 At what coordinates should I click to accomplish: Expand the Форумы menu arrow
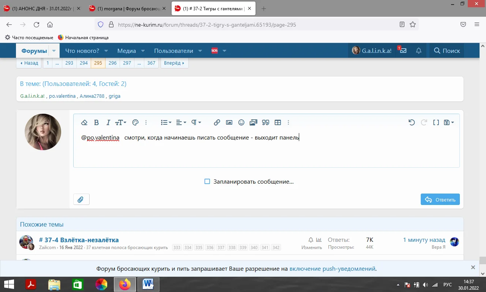pos(54,51)
